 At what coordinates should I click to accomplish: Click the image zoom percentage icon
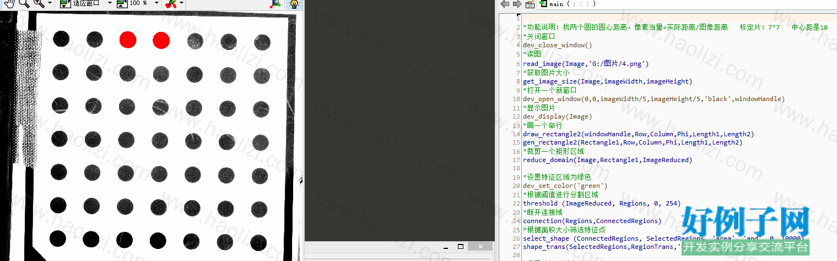(122, 3)
